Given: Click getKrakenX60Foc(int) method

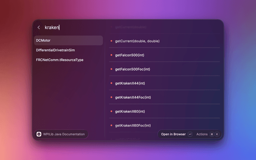Looking at the screenshot, I should (133, 125).
